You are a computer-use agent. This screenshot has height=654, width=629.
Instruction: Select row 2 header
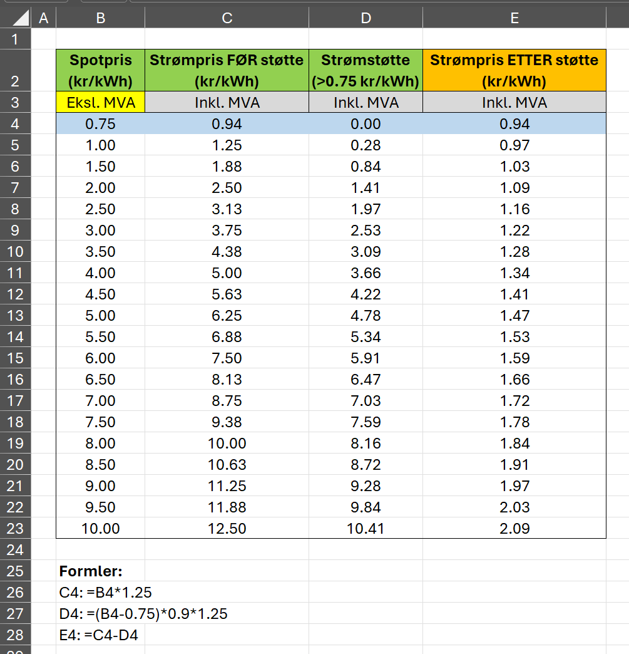16,71
